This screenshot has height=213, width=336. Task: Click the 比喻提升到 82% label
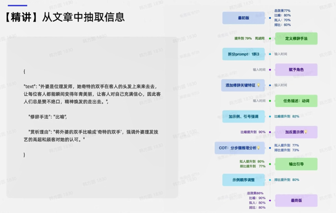click(287, 116)
